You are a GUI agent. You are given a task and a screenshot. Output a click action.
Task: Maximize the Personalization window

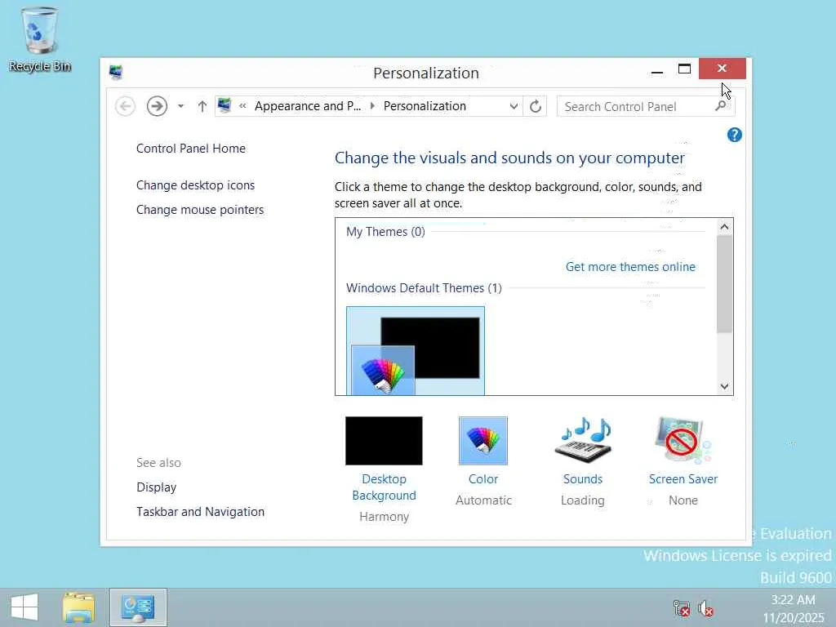(684, 69)
